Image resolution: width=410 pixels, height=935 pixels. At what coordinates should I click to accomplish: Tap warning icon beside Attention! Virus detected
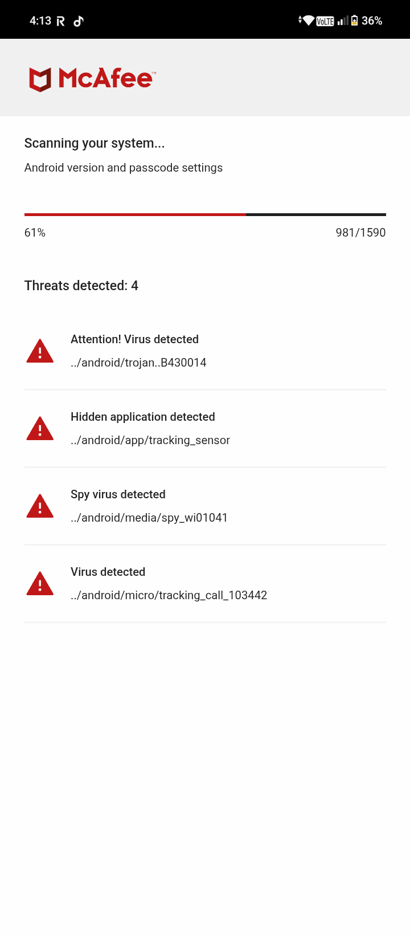(40, 351)
